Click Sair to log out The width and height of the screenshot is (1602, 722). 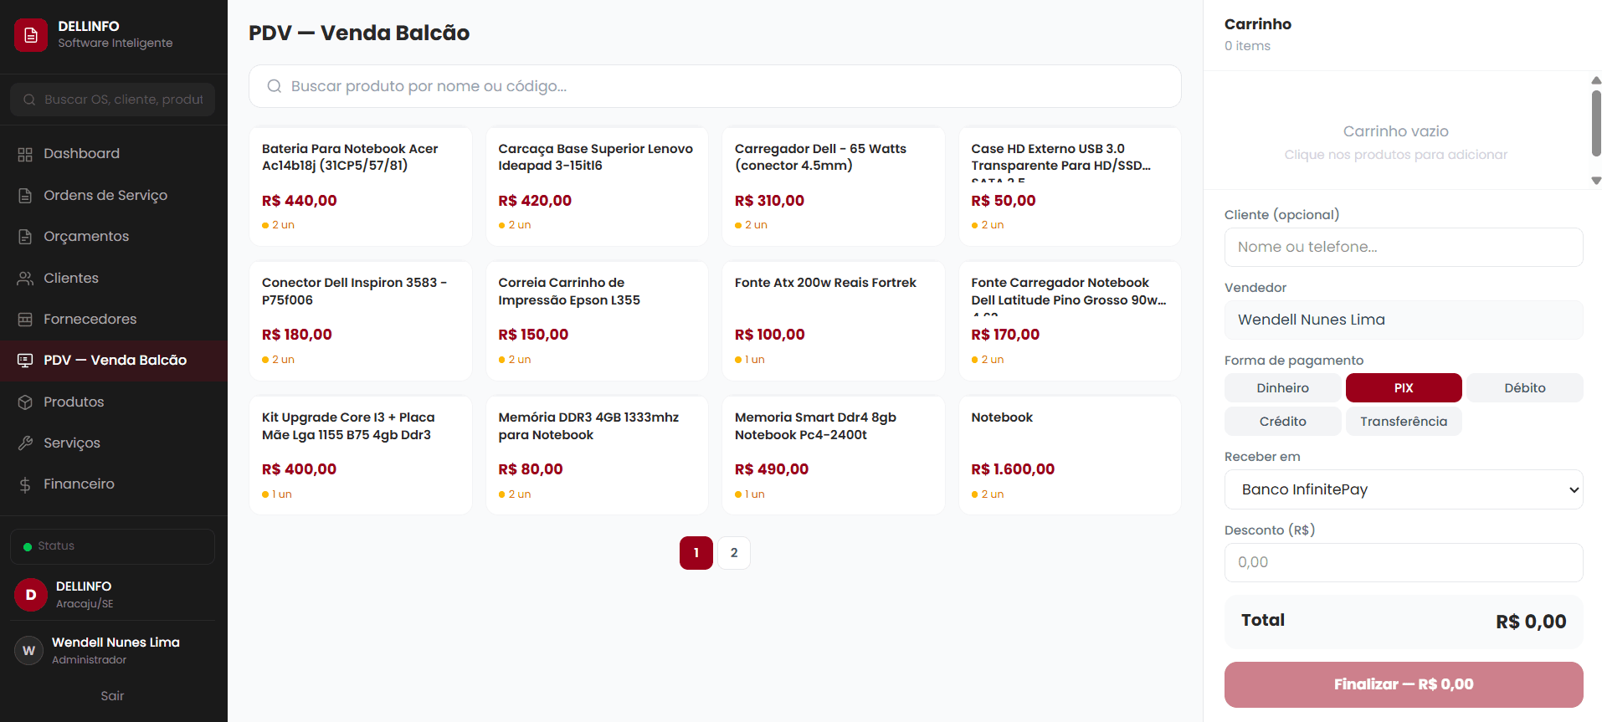[x=112, y=696]
